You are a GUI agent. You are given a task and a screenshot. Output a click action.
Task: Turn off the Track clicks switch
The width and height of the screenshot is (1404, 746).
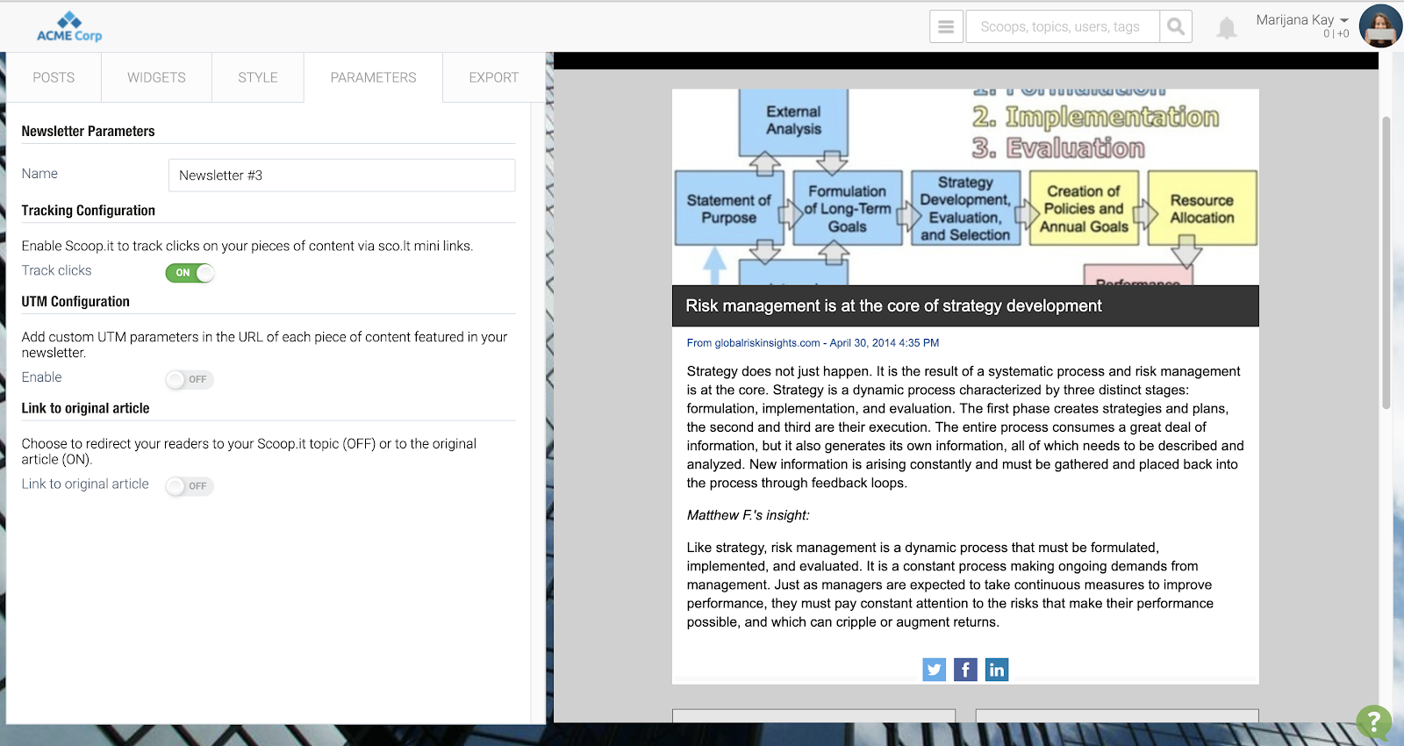coord(190,273)
